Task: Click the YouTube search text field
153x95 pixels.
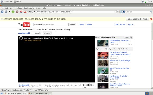Action: pos(51,25)
